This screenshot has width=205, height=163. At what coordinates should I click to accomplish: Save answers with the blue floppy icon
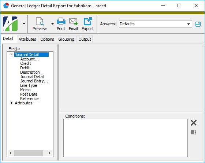pyautogui.click(x=198, y=24)
